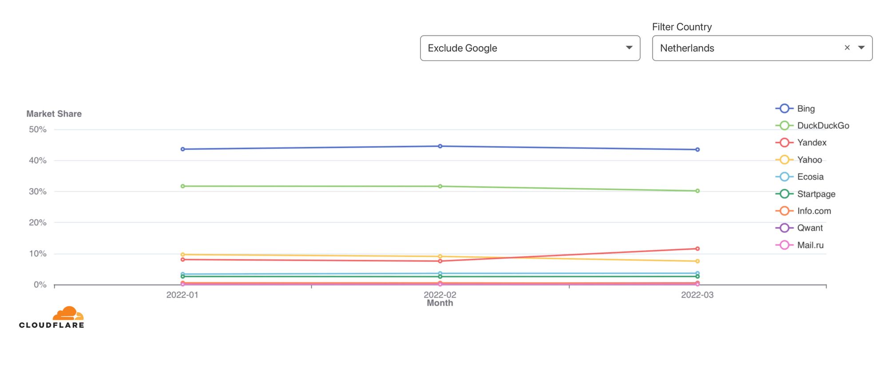Screen dimensions: 888x365
Task: Click the Info.com legend marker icon
Action: (785, 211)
